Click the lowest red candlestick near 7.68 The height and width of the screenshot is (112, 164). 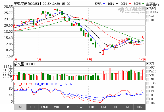click(x=103, y=52)
